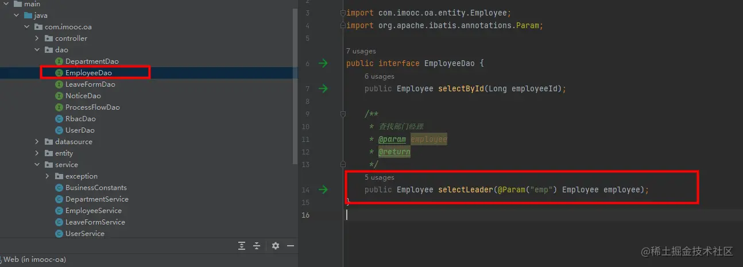
Task: Click the ProcessFlowDao interface icon
Action: pos(59,107)
